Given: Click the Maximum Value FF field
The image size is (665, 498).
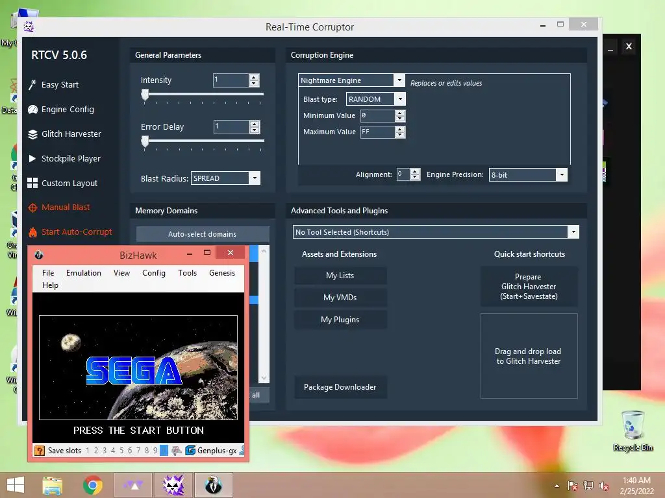Looking at the screenshot, I should point(378,132).
